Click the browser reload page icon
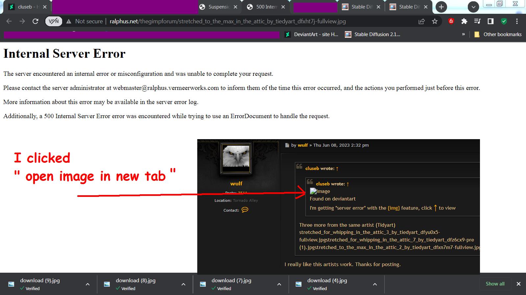The image size is (526, 295). 36,21
